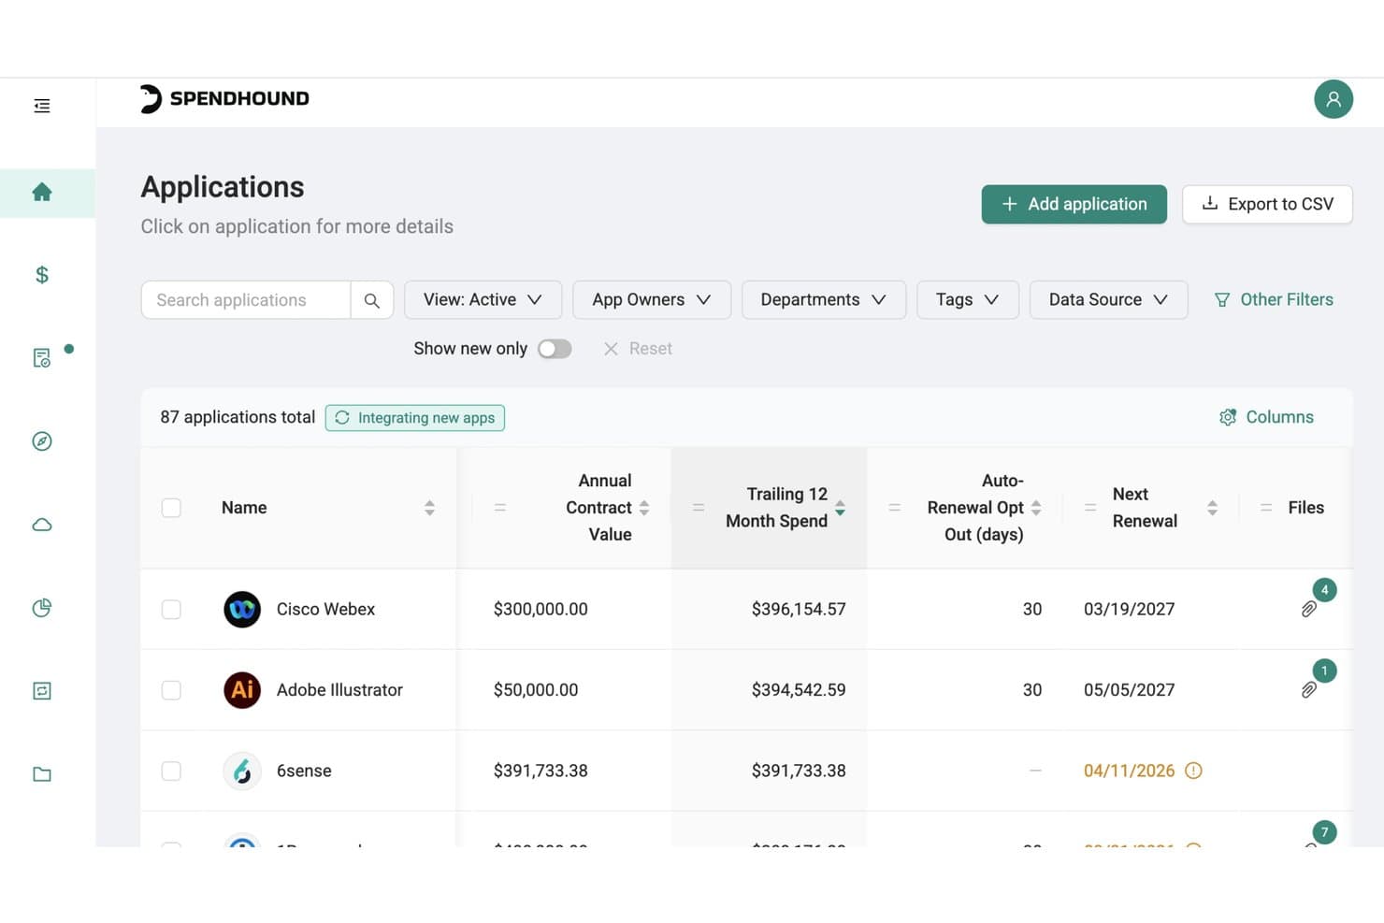This screenshot has width=1384, height=923.
Task: Open the Home icon in sidebar
Action: pyautogui.click(x=42, y=193)
